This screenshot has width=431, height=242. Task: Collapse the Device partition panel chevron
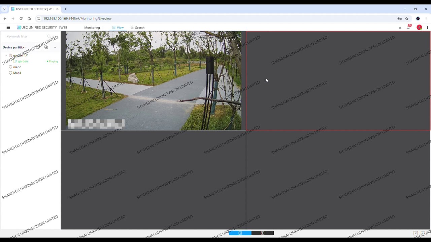(x=55, y=47)
